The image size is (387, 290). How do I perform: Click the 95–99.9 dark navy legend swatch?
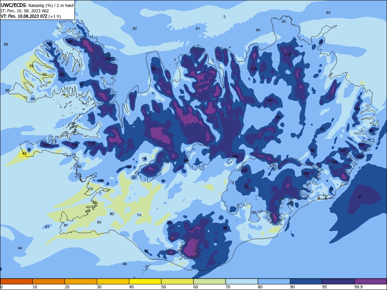(338, 281)
